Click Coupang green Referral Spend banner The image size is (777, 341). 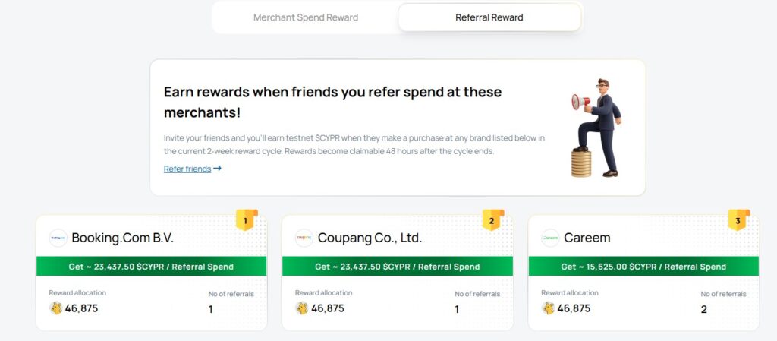[397, 267]
